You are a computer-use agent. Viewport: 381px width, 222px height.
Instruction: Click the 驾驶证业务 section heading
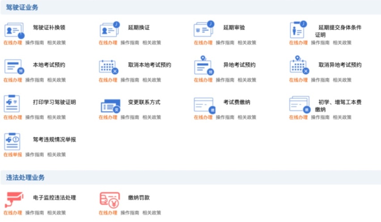[22, 8]
